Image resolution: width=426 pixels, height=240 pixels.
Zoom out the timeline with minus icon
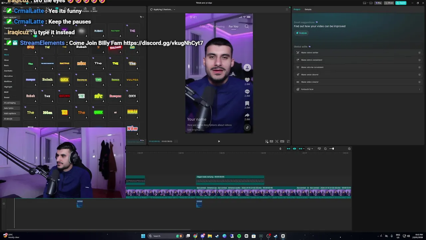pos(325,149)
